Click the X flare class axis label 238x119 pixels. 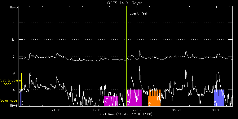[x=14, y=23]
